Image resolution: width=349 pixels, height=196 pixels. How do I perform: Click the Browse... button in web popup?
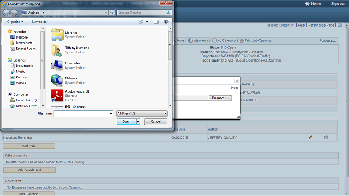pyautogui.click(x=220, y=98)
